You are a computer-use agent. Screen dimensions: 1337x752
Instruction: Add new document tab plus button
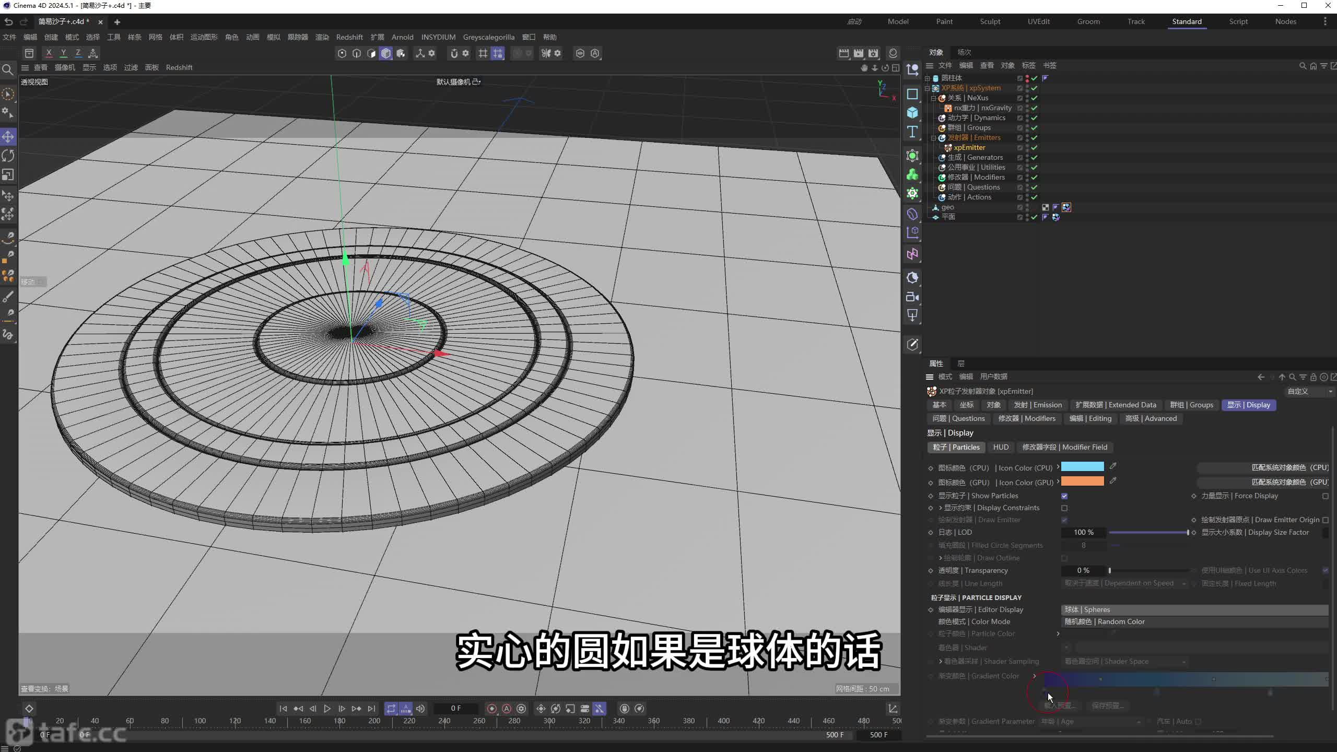(117, 22)
